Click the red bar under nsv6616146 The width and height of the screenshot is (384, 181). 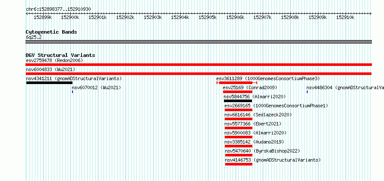238,119
